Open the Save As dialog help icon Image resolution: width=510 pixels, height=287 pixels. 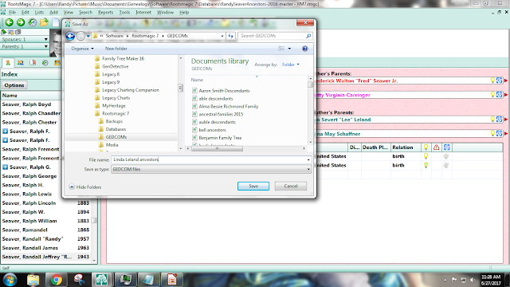coord(304,49)
